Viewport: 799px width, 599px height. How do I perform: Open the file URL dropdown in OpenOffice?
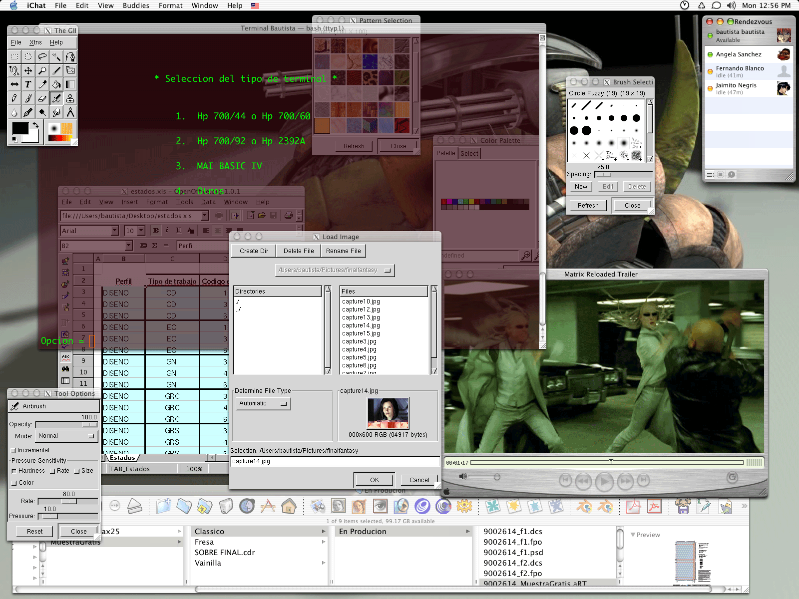coord(204,216)
